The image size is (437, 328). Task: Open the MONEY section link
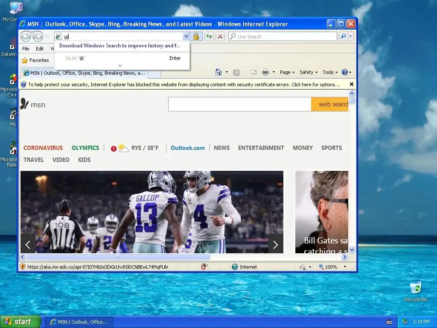[303, 148]
